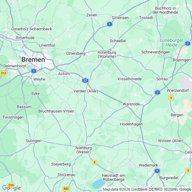
Task: Select the Walsrode town label
Action: [131, 104]
